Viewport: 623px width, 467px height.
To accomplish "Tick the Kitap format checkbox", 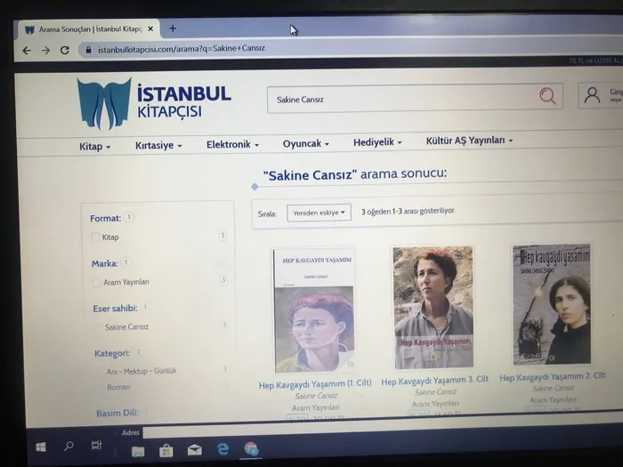I will pyautogui.click(x=95, y=238).
